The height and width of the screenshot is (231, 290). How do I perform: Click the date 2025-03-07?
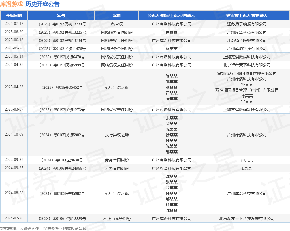[14, 109]
